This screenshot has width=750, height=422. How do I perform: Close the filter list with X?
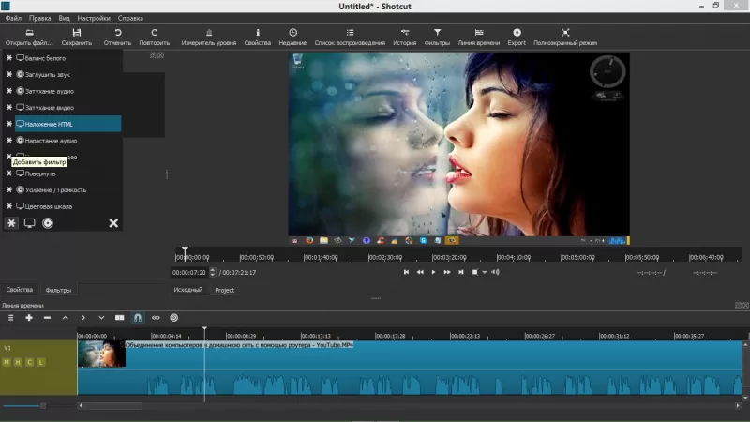point(113,223)
